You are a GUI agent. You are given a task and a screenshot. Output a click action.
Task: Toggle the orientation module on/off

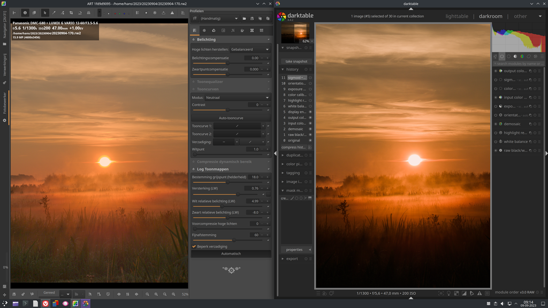[x=496, y=115]
